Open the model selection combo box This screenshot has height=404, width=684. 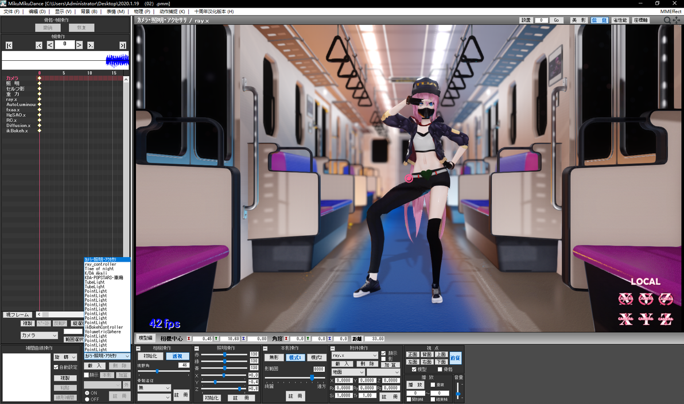107,356
